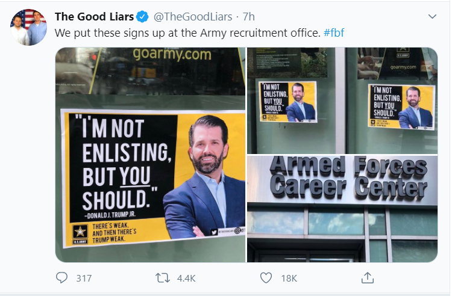Click the U.S. Army star logo in poster
The height and width of the screenshot is (296, 452).
pos(80,234)
